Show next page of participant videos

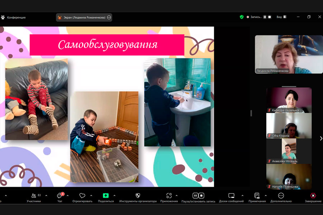[321, 138]
